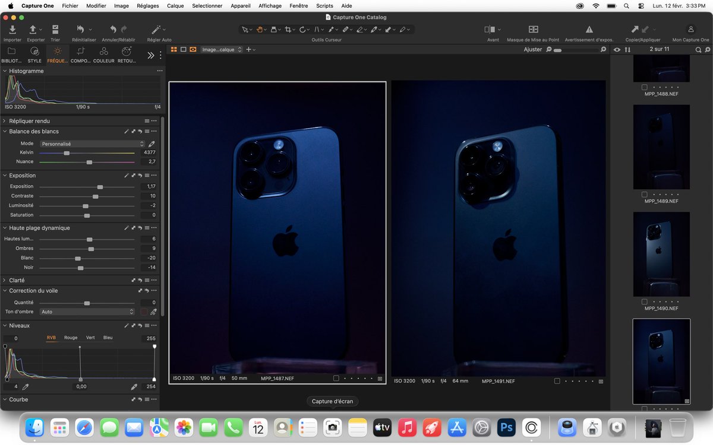Click the Niveaux black point eyedropper

(26, 386)
